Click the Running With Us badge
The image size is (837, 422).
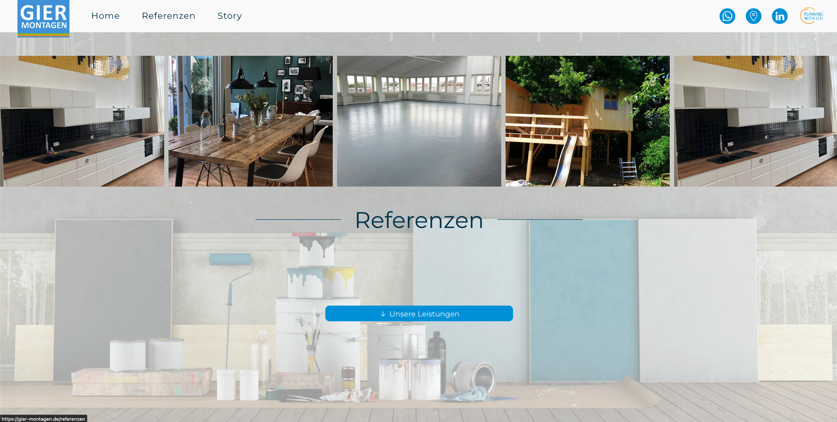(812, 16)
